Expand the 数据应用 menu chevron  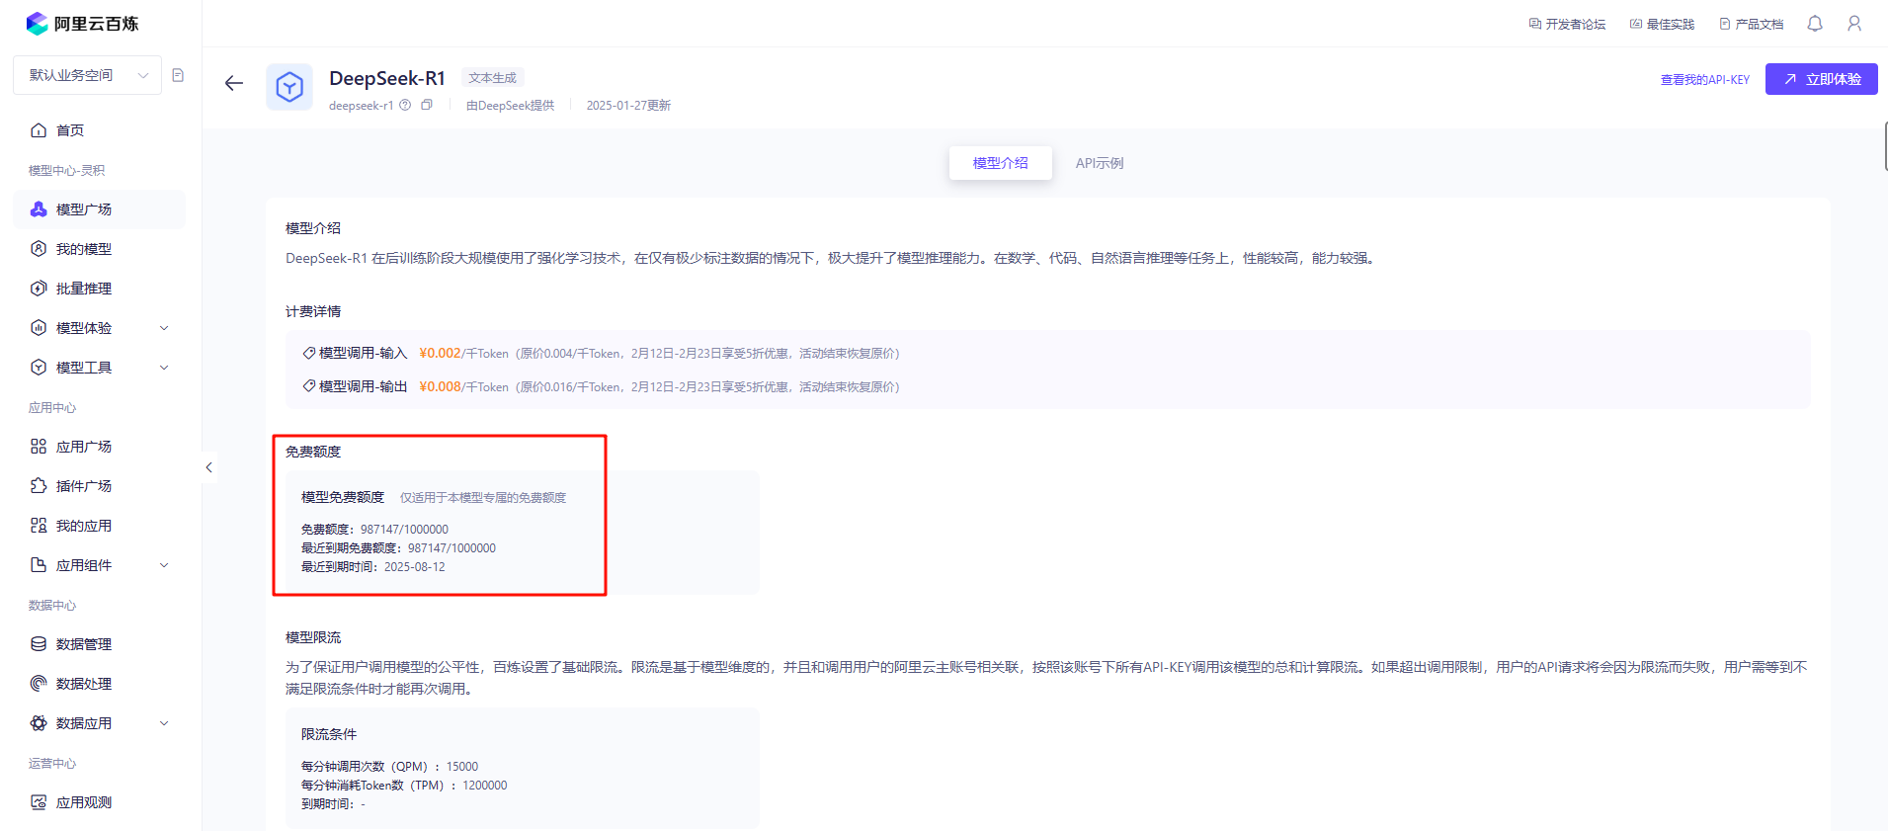coord(164,723)
